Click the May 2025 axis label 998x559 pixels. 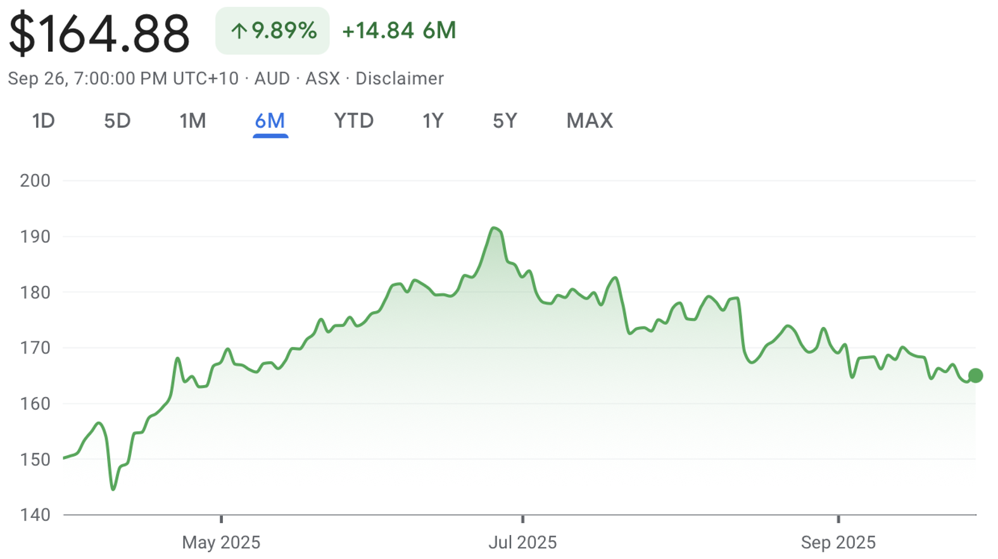pos(221,543)
